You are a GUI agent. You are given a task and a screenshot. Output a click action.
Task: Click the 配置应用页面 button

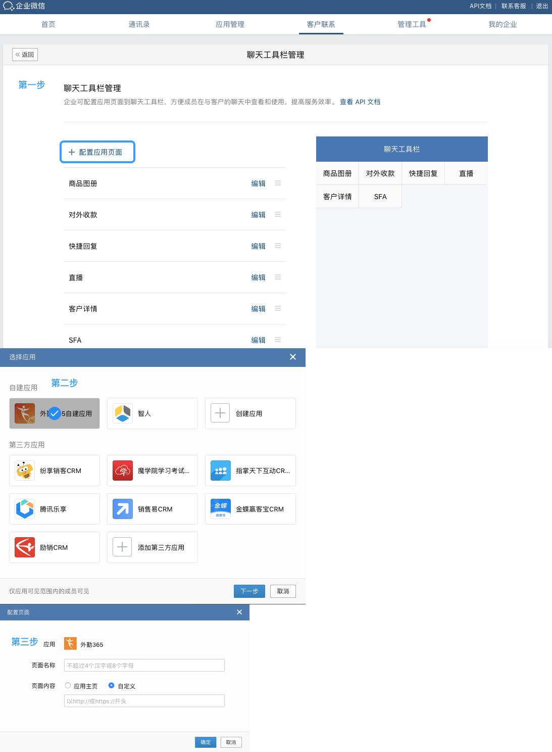tap(97, 152)
